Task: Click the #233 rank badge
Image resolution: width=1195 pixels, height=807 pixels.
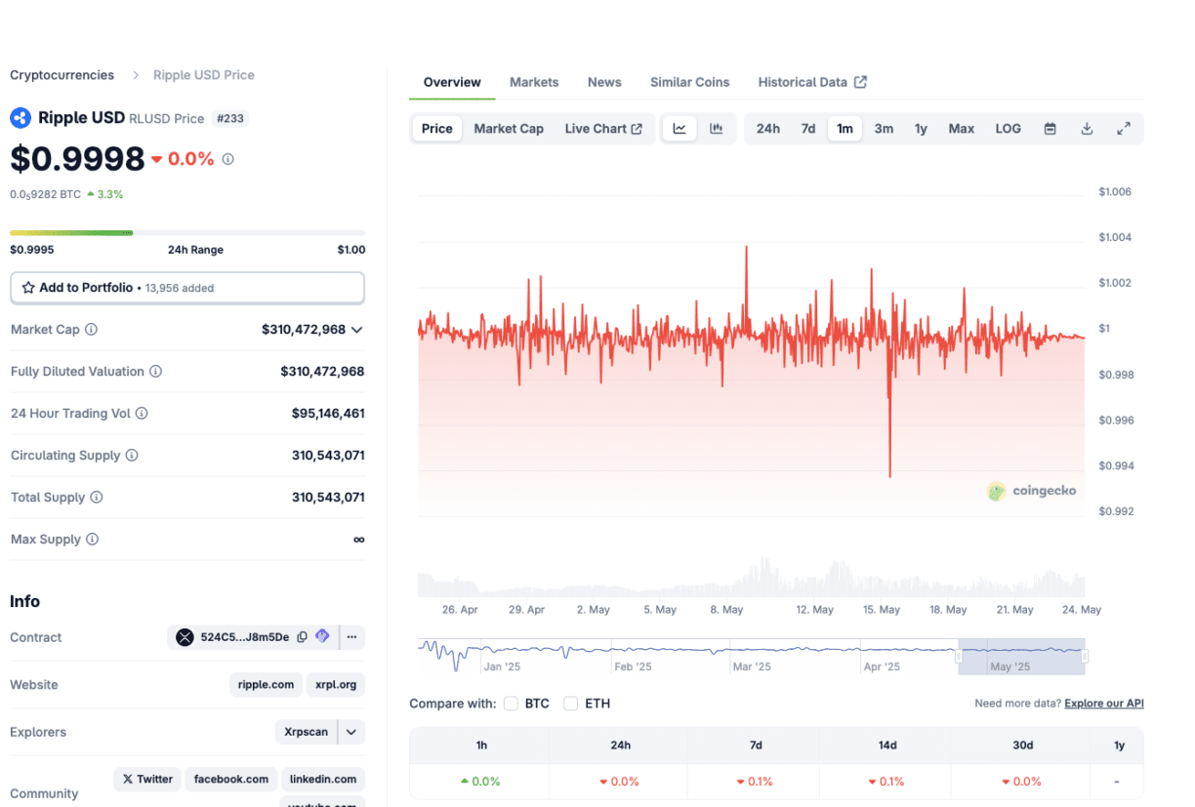Action: pos(230,118)
